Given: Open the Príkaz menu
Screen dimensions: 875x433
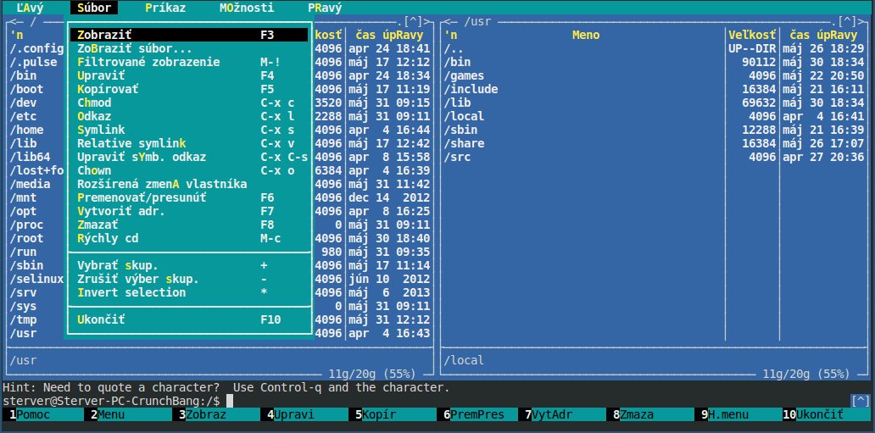Looking at the screenshot, I should 165,8.
